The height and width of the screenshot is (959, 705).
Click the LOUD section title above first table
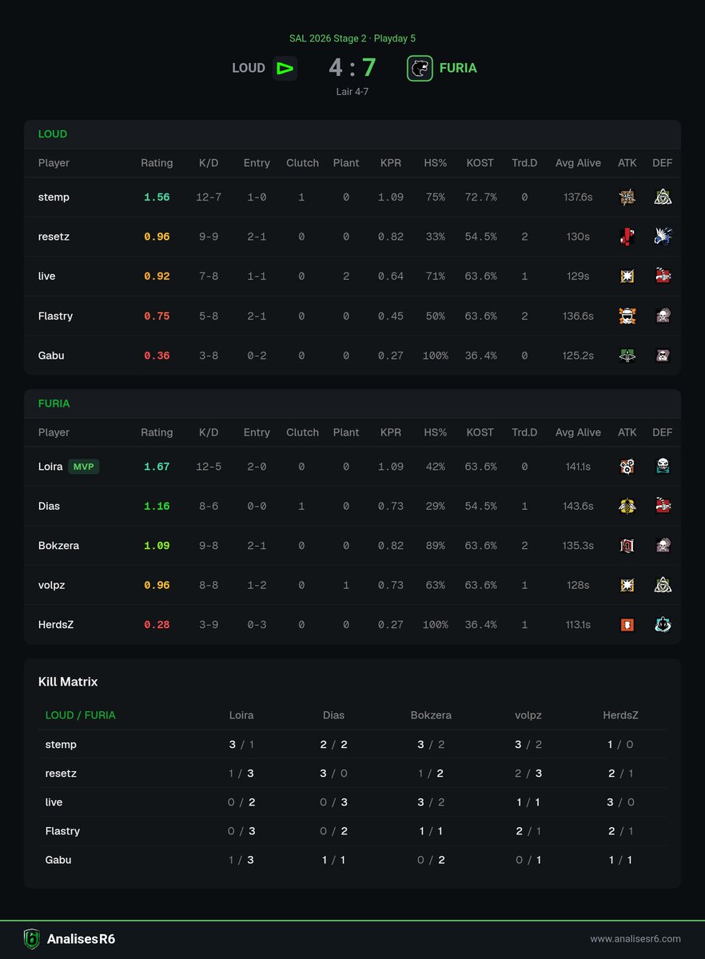[53, 134]
